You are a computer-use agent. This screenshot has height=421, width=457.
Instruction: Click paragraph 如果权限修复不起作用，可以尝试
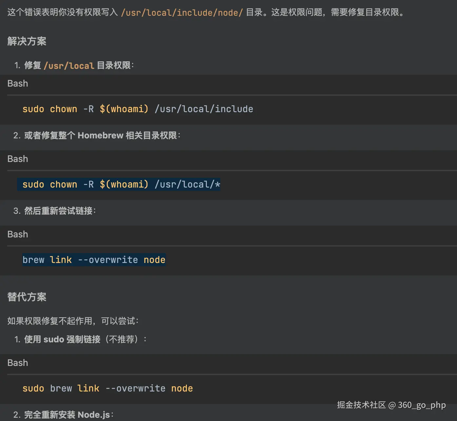[x=73, y=321]
